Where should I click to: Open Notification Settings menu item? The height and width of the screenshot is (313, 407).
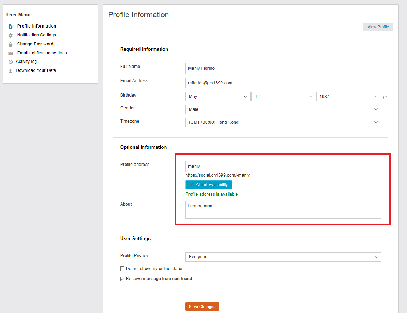(36, 35)
